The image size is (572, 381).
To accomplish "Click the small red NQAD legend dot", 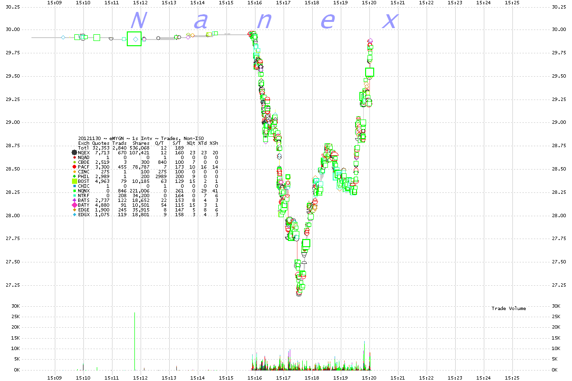I will tap(74, 158).
